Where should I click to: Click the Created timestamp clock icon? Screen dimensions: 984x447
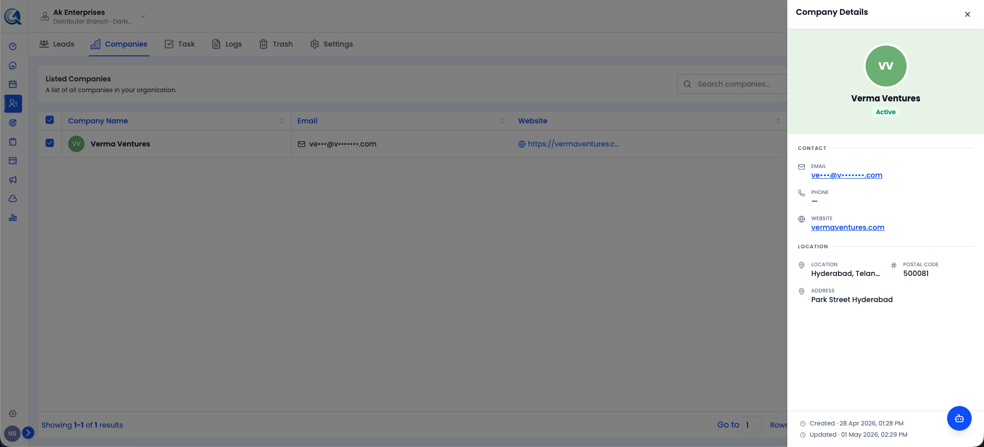pyautogui.click(x=803, y=423)
